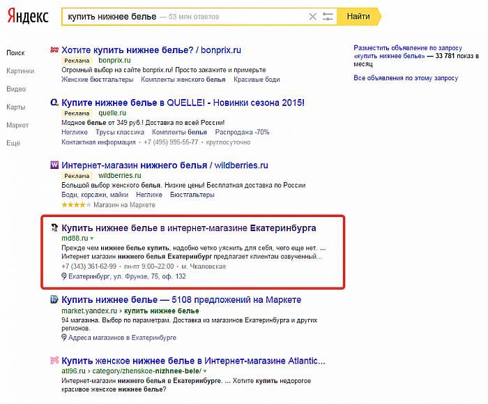
Task: Open Купить нижнее белье Екатеринбурга result
Action: point(189,228)
